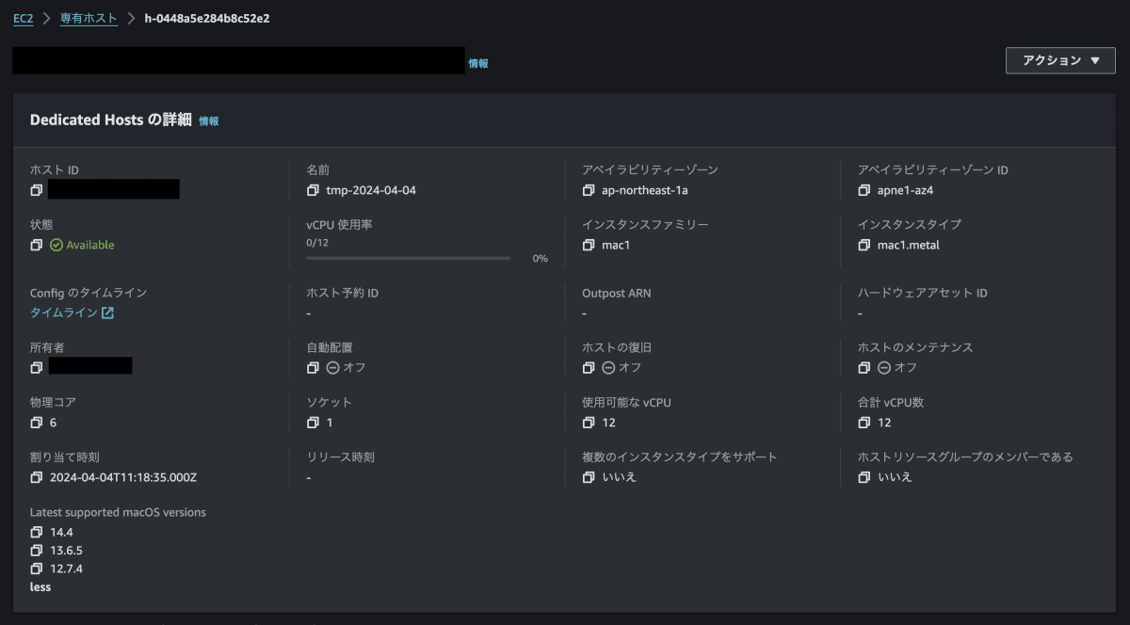Copy the Host ID value
The width and height of the screenshot is (1130, 625).
[37, 190]
